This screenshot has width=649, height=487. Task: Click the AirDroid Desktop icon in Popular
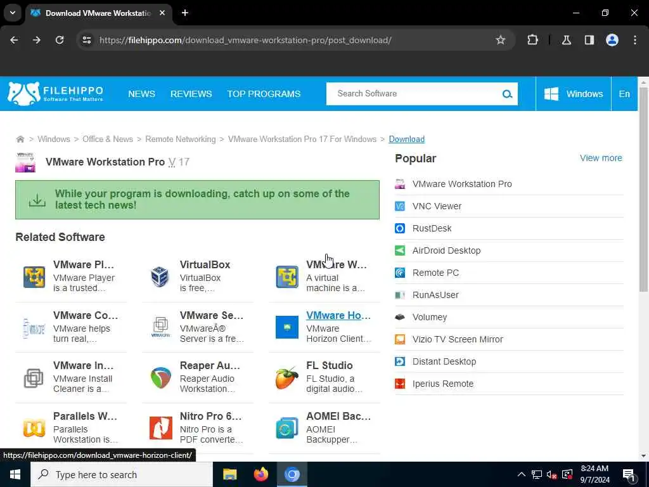[400, 250]
